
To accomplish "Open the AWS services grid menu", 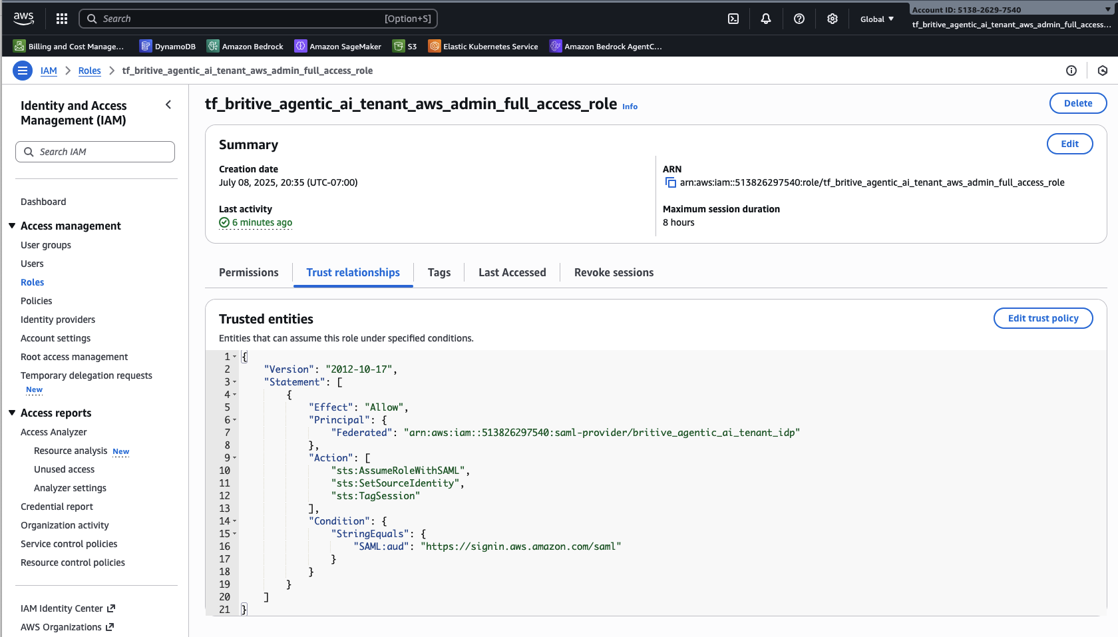I will [62, 19].
